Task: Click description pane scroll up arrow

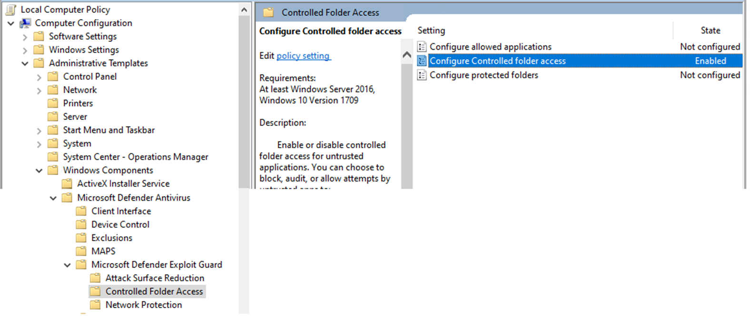Action: pos(407,55)
